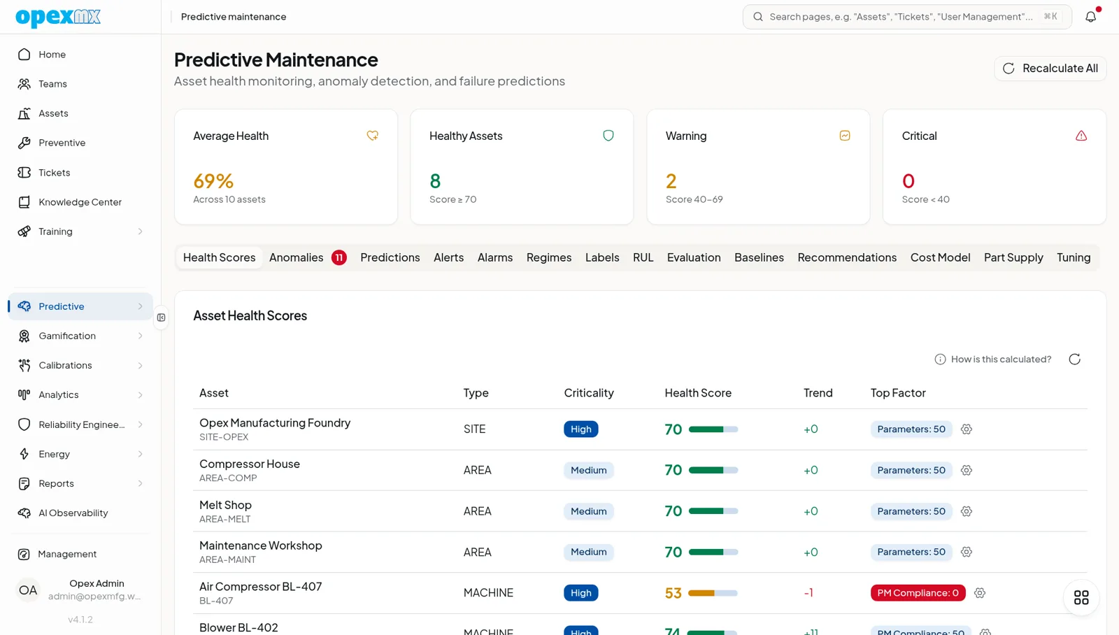
Task: Expand the Energy sidebar section
Action: pos(80,455)
